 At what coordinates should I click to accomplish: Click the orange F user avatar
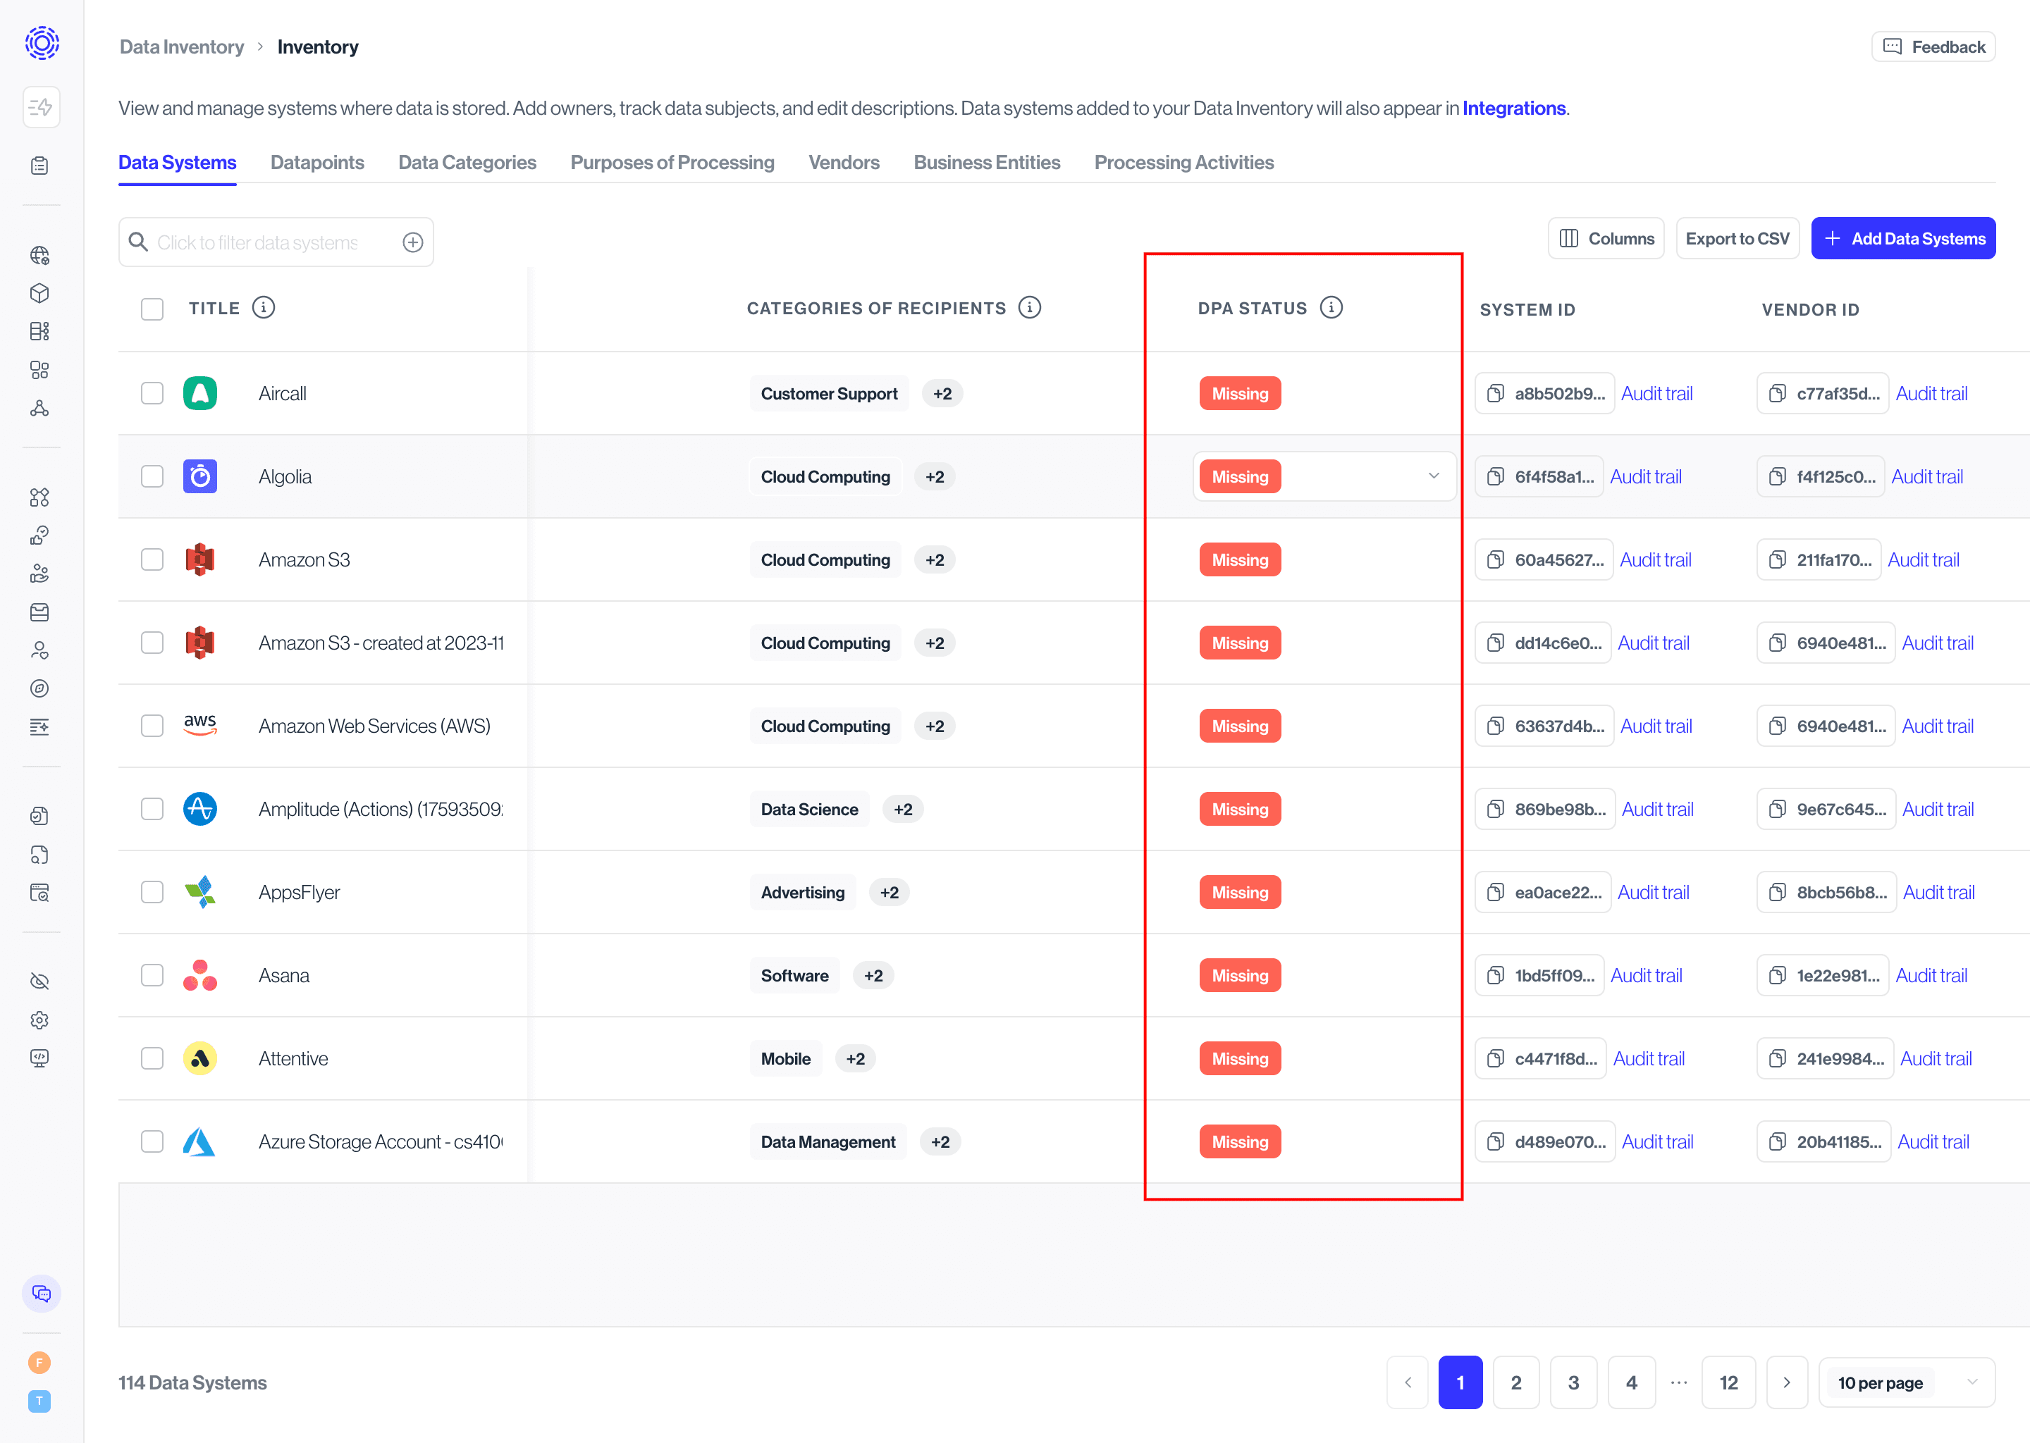click(x=39, y=1363)
